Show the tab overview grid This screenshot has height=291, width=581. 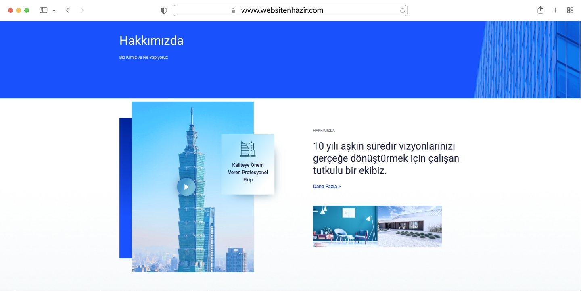(x=570, y=10)
